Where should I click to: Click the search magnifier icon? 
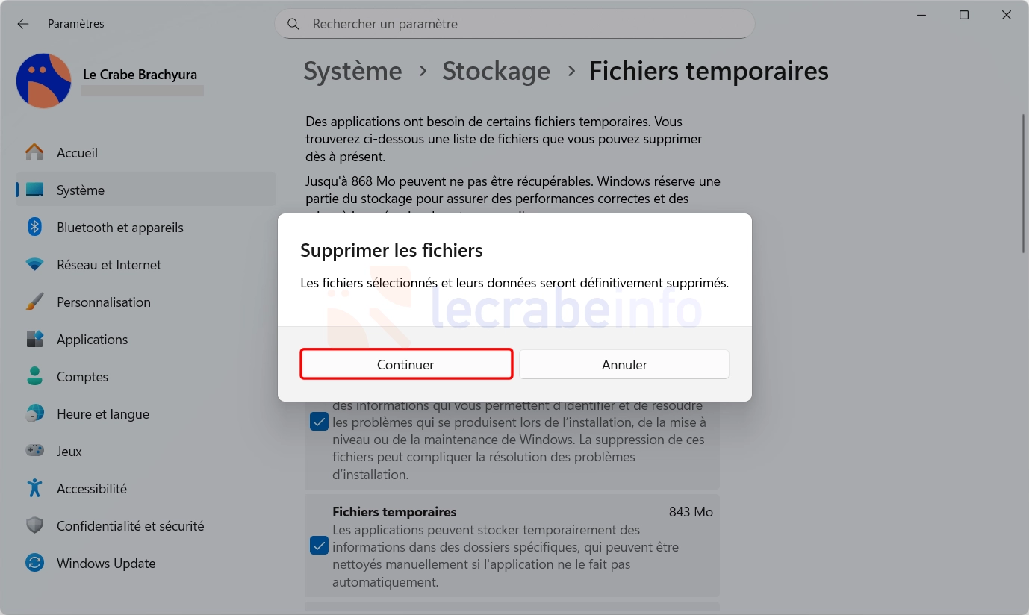(x=293, y=24)
